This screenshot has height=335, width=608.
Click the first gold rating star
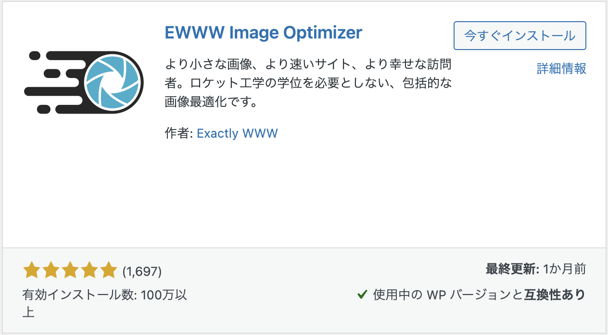point(32,271)
